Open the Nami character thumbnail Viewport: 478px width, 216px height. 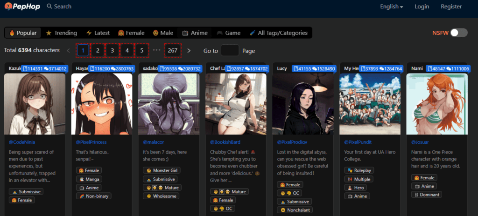[x=437, y=104]
